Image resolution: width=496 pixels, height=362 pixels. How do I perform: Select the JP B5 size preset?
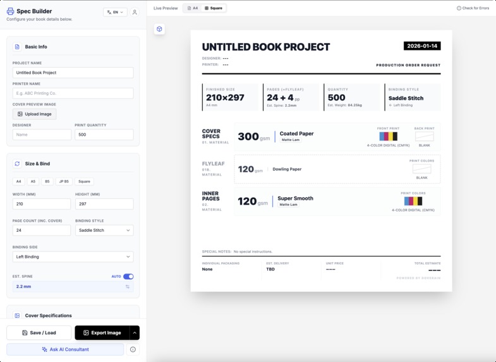[64, 181]
